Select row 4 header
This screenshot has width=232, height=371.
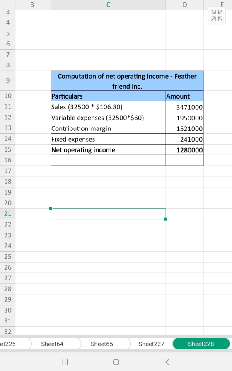pyautogui.click(x=7, y=22)
